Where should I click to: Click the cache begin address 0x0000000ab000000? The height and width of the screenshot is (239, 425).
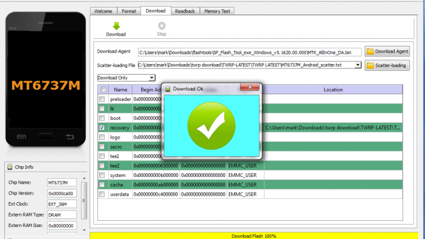(x=156, y=185)
